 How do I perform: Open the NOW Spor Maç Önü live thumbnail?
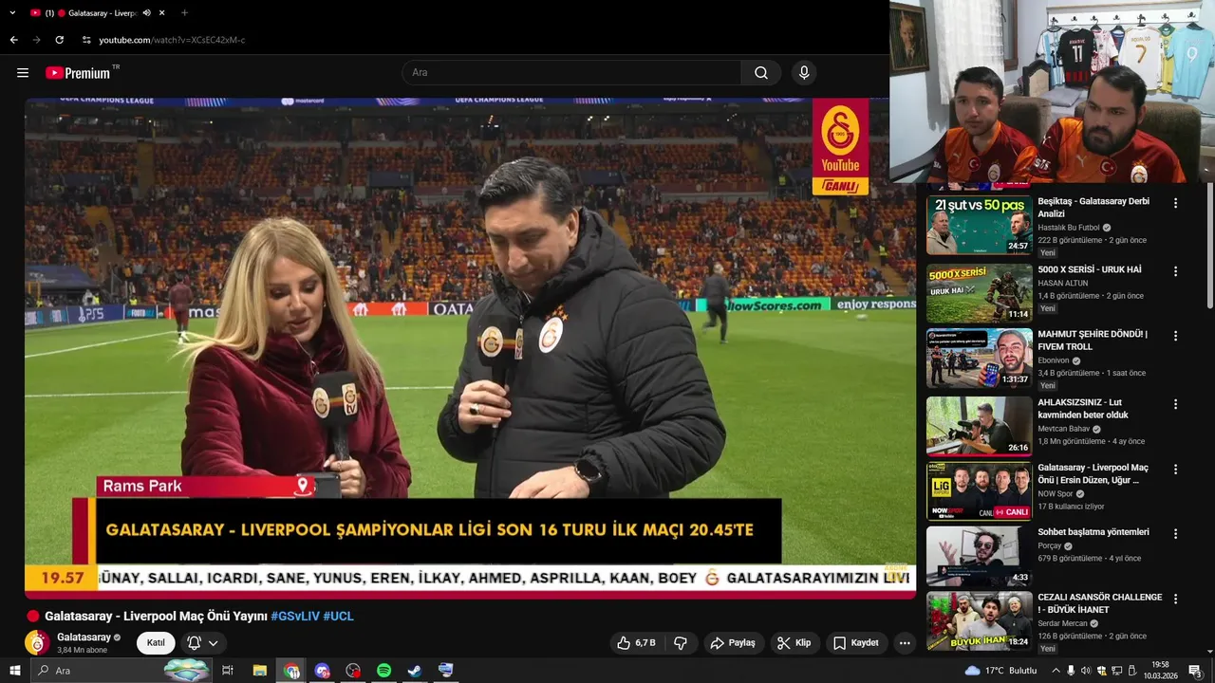coord(979,491)
